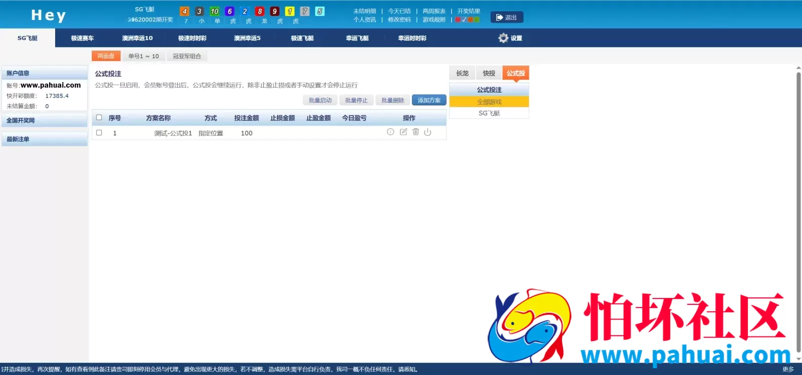The height and width of the screenshot is (375, 802).
Task: Delete plan 测试-公式投1 with trash icon
Action: click(416, 132)
